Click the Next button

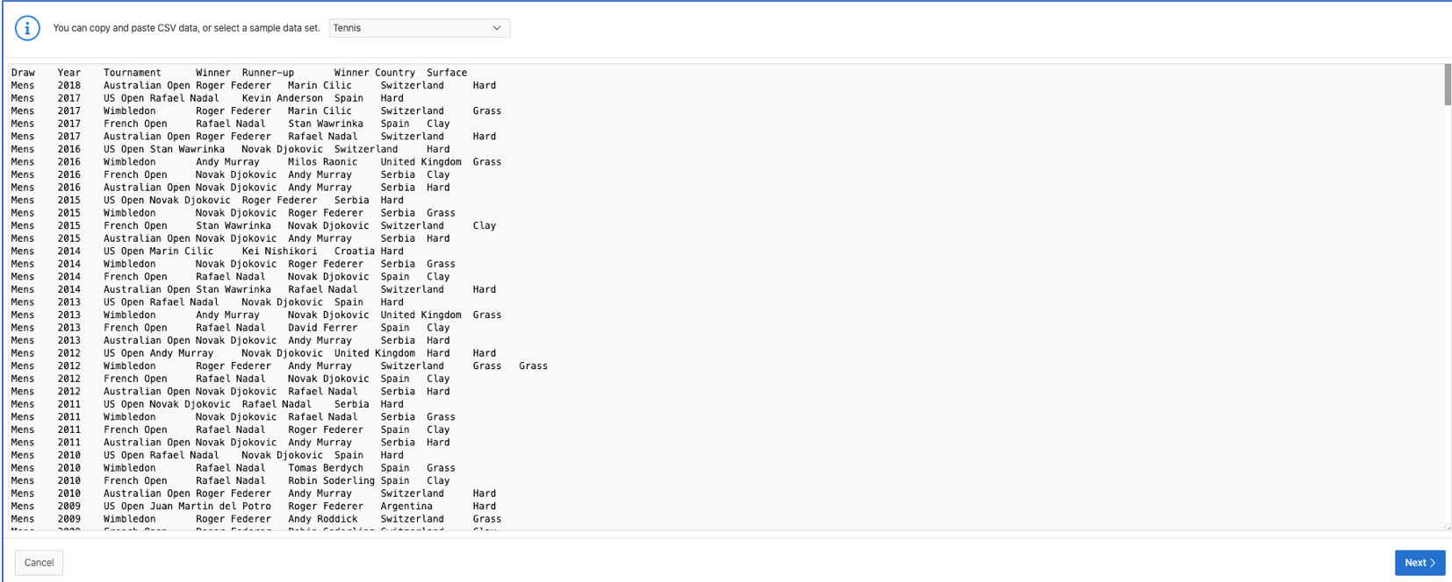point(1420,563)
